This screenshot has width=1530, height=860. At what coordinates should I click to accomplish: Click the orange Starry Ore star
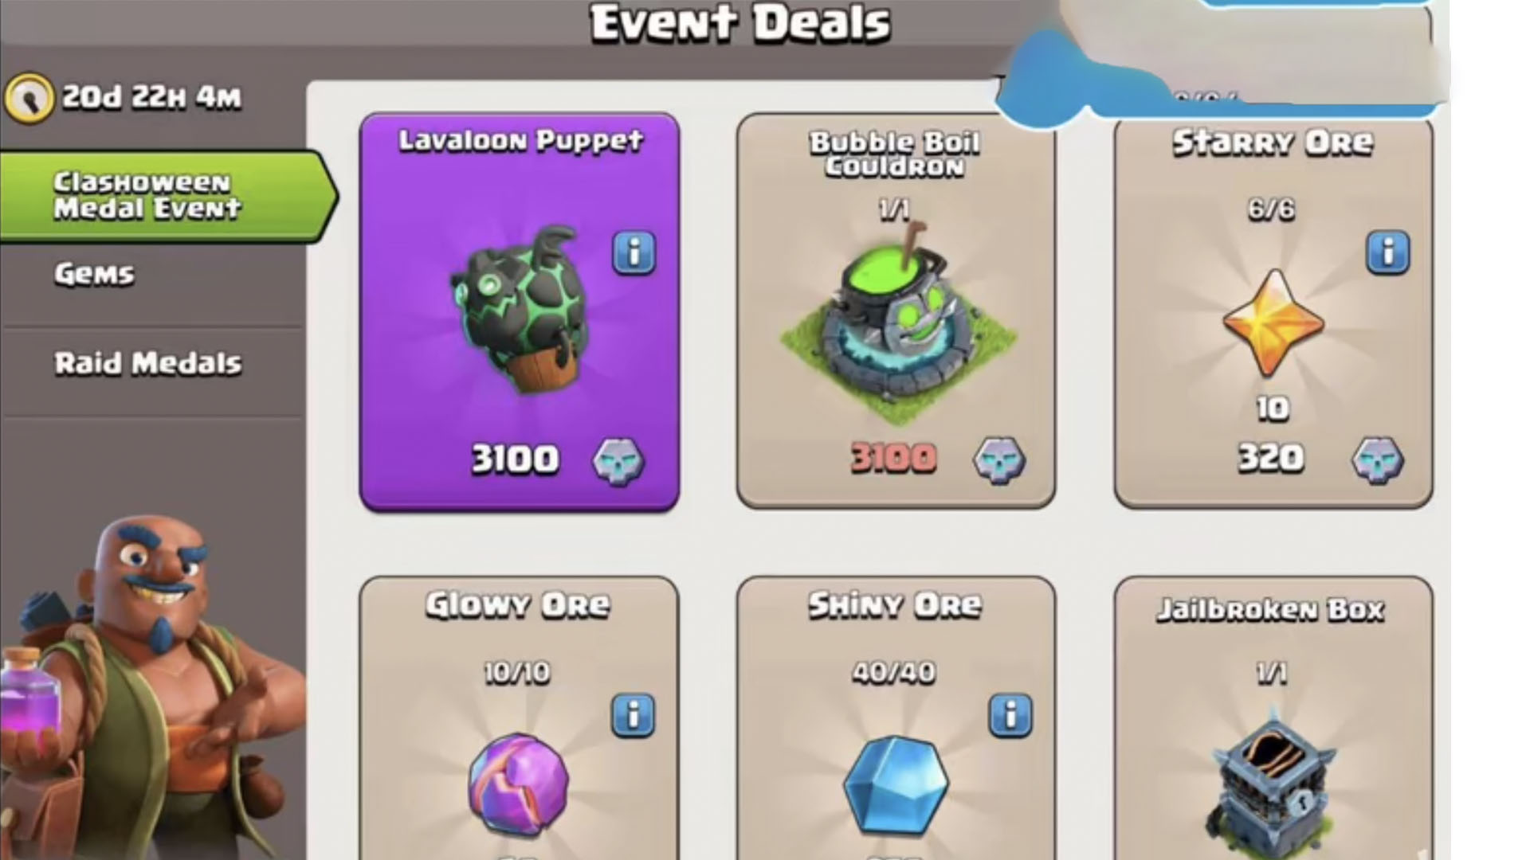tap(1273, 323)
